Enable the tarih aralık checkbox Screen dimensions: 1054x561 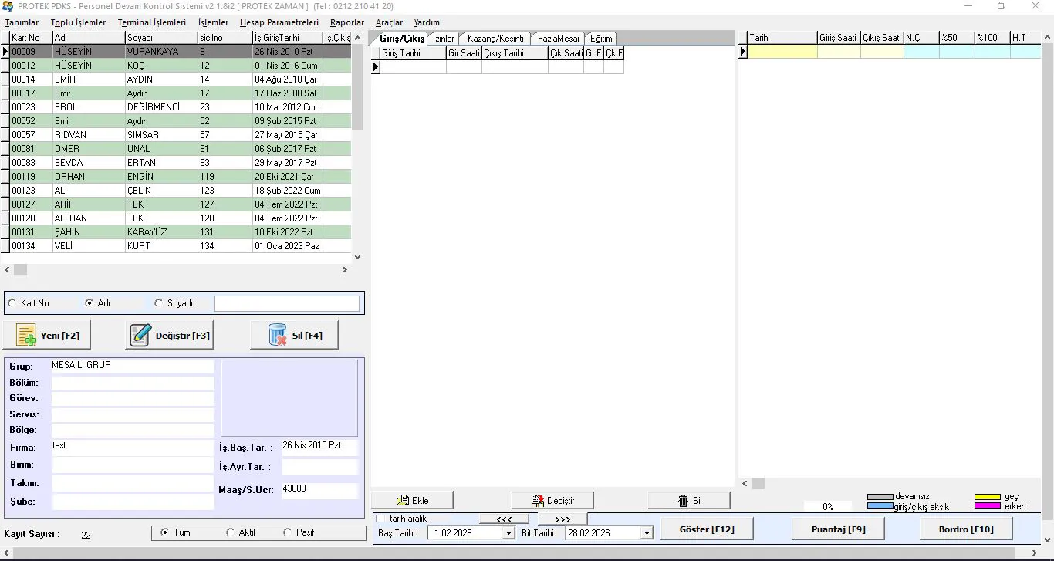pos(380,519)
